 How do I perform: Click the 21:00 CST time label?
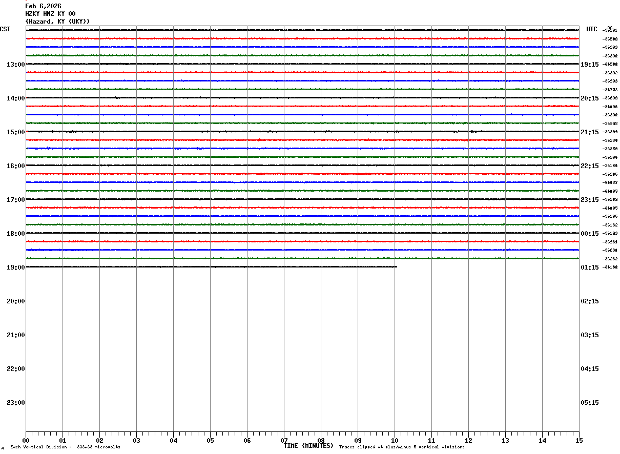tap(16, 335)
